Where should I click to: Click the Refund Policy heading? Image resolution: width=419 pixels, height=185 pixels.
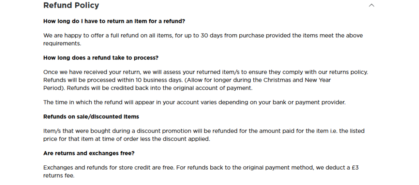pyautogui.click(x=71, y=5)
